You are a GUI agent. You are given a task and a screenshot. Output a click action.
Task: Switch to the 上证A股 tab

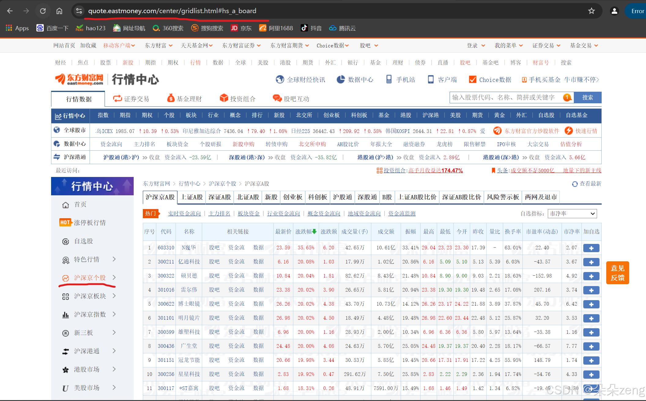click(x=192, y=197)
